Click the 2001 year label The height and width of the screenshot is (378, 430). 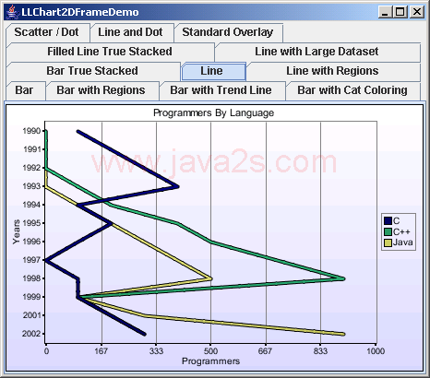31,315
